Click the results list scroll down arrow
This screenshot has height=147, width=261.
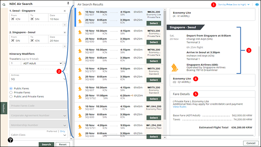(165, 137)
